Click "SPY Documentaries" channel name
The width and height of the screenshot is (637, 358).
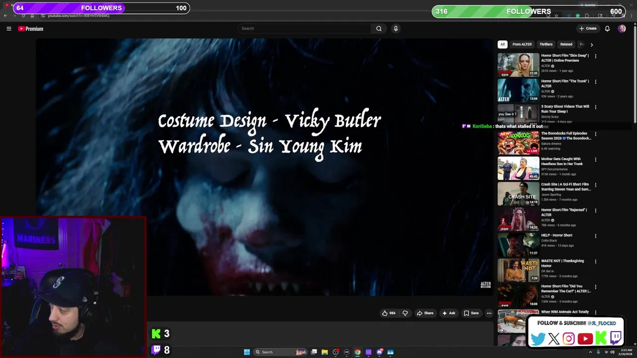coord(554,169)
